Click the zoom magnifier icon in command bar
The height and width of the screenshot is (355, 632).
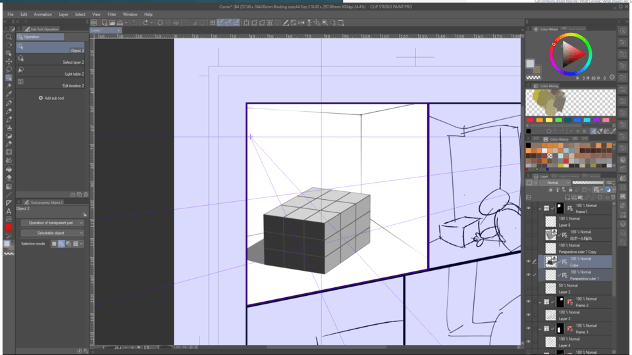(325, 22)
